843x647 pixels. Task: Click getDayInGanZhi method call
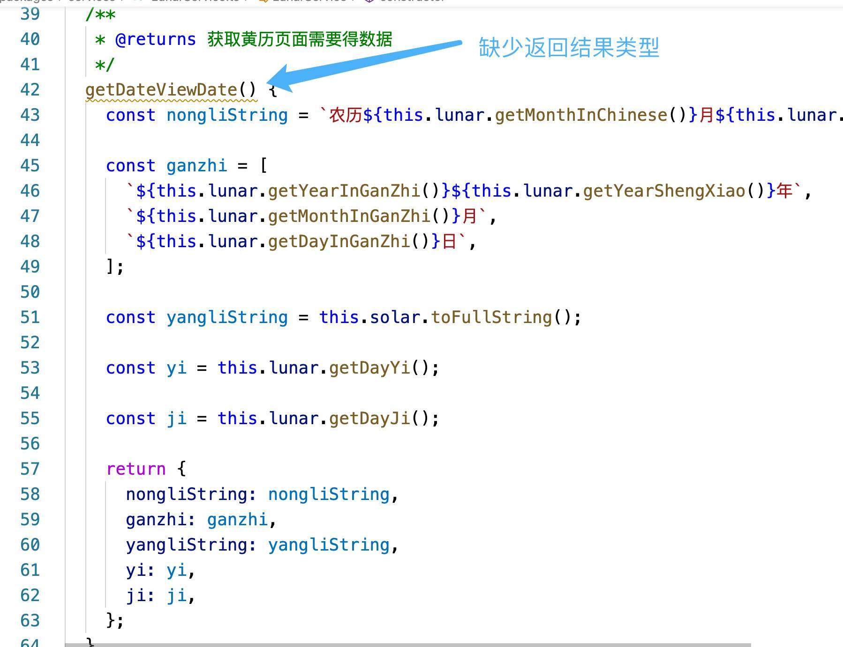(339, 241)
